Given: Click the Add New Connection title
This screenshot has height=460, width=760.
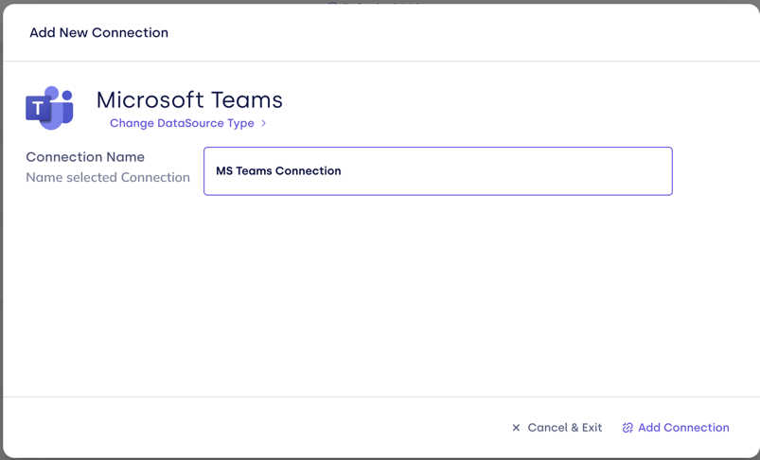Looking at the screenshot, I should (98, 32).
